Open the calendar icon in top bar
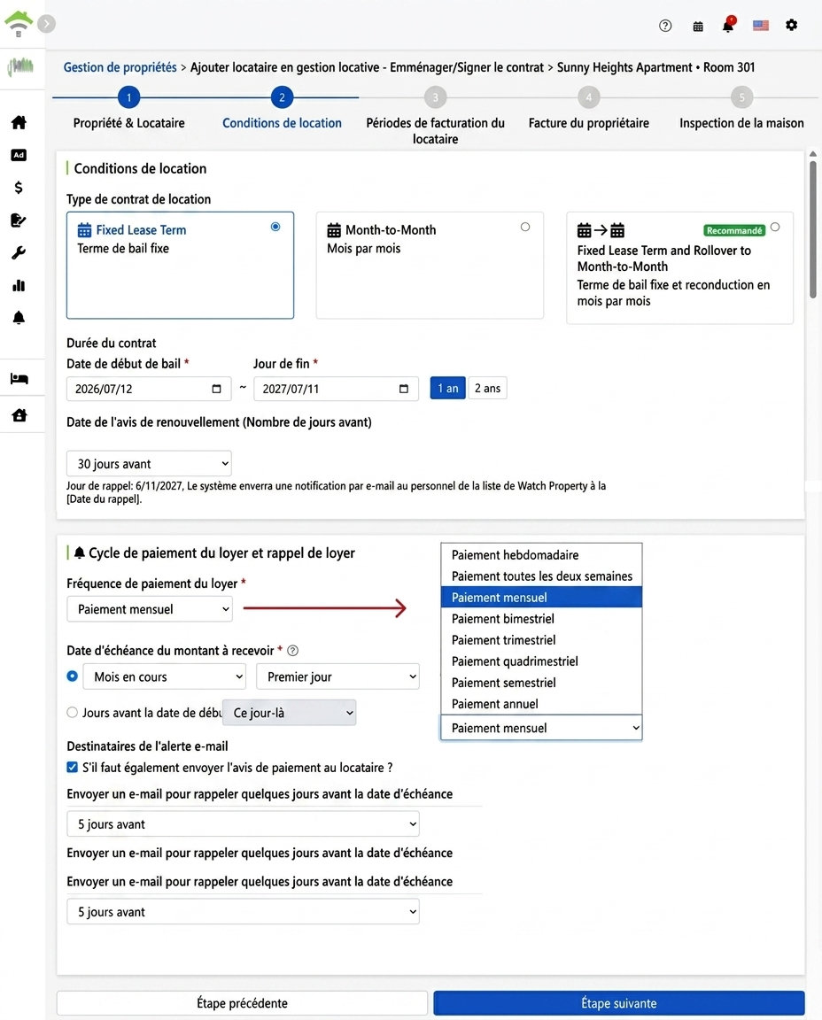822x1020 pixels. [698, 27]
